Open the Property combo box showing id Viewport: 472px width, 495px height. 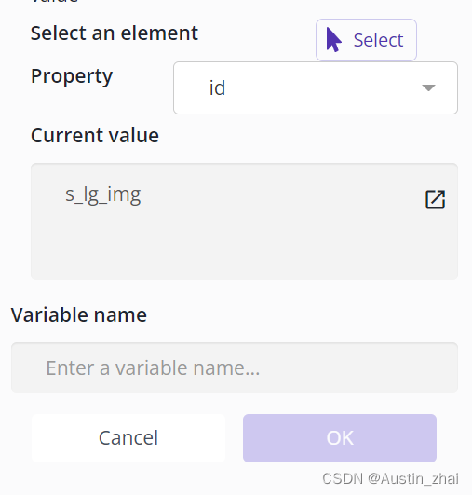tap(316, 87)
